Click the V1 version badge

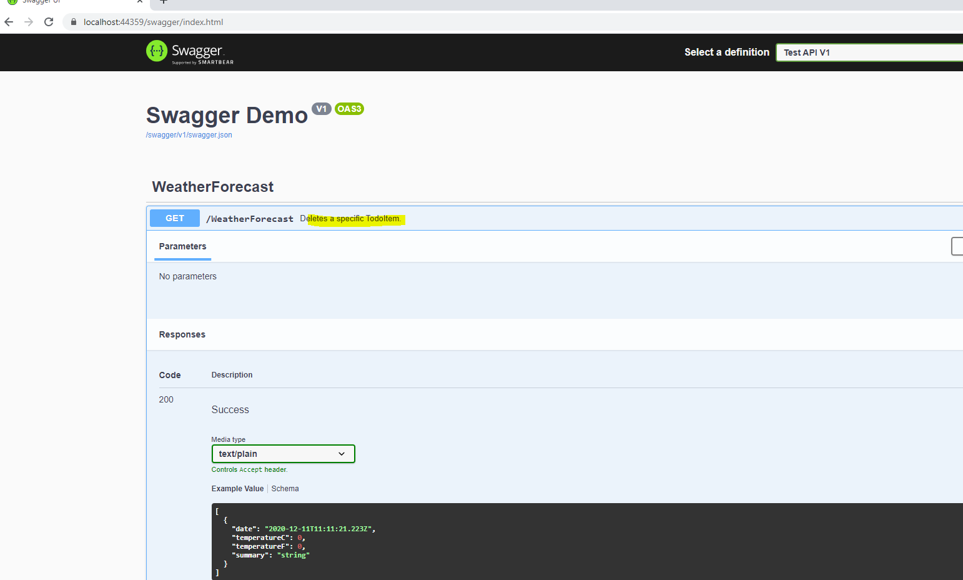pyautogui.click(x=321, y=109)
